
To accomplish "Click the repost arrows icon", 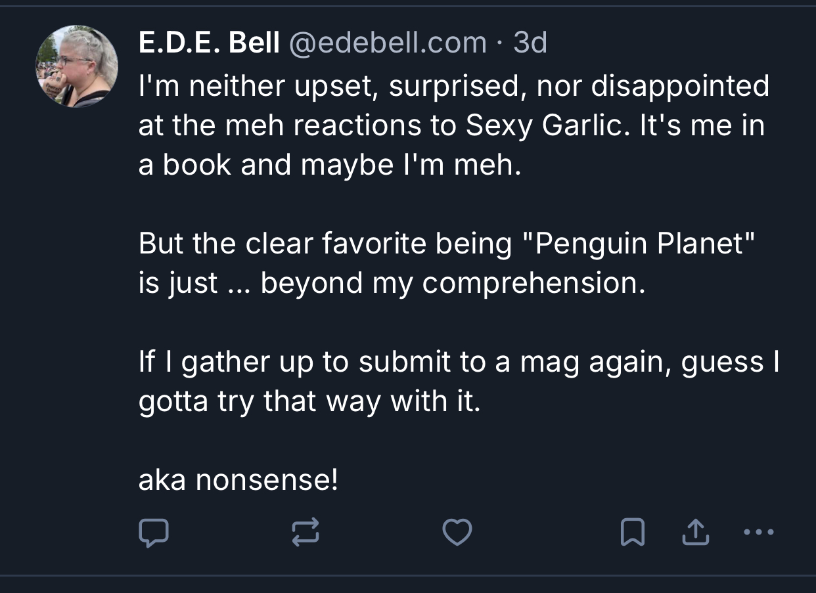I will [x=306, y=532].
